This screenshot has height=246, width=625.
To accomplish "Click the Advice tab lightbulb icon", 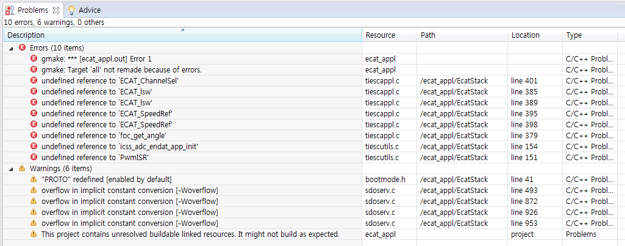I will click(71, 10).
